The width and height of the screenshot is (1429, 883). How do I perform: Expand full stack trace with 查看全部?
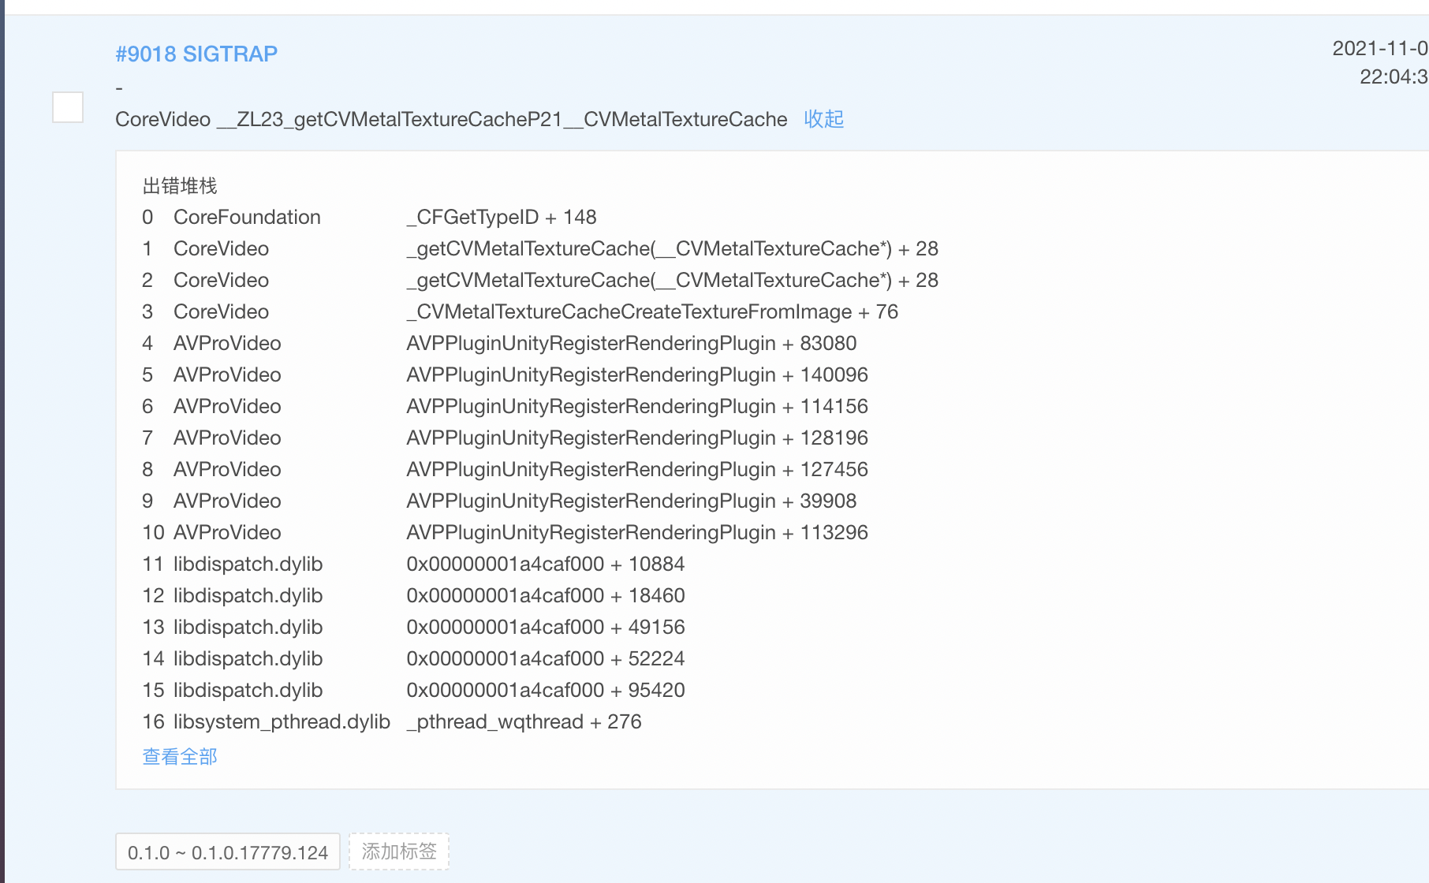(179, 756)
